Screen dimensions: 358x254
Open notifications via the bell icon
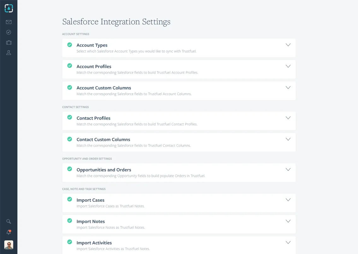coord(9,232)
